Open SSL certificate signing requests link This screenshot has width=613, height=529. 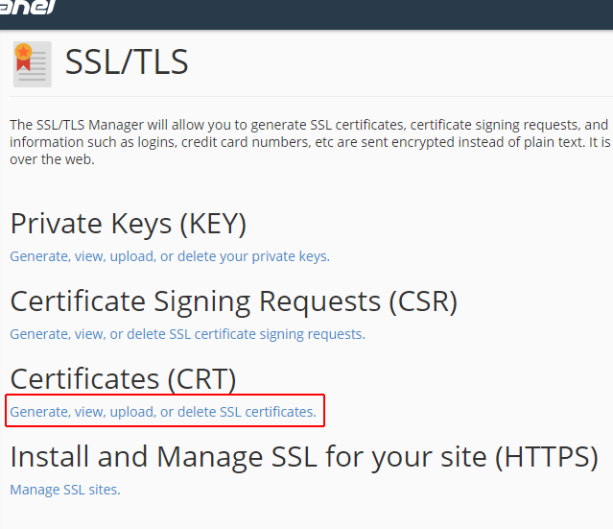click(187, 334)
